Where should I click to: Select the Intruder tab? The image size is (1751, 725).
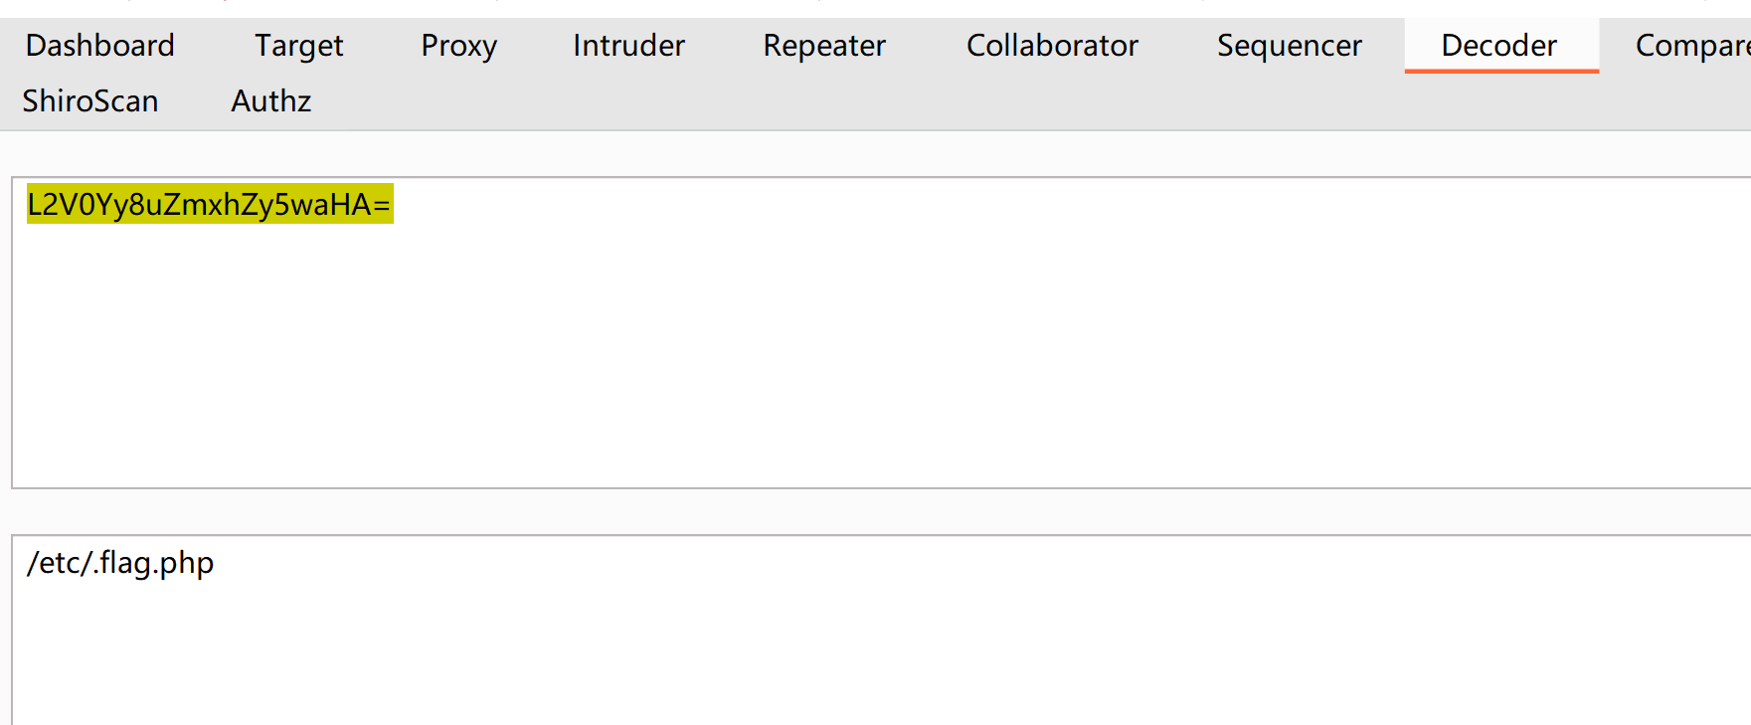628,46
